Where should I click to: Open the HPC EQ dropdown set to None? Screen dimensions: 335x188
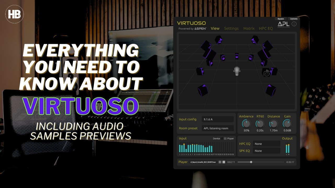(x=266, y=144)
